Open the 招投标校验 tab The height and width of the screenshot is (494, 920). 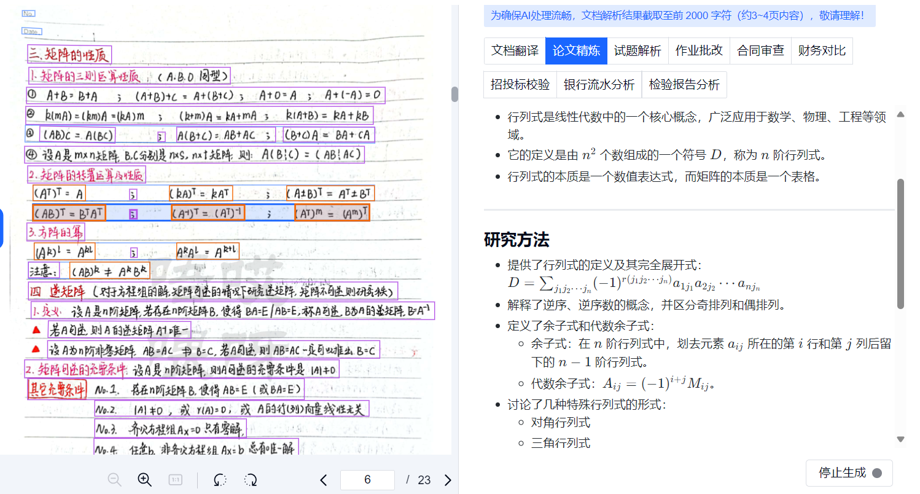point(520,85)
